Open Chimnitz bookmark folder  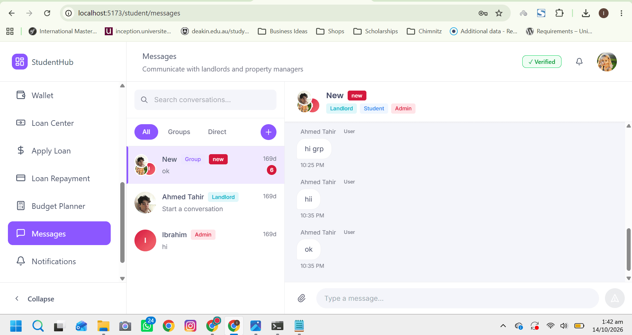(424, 31)
